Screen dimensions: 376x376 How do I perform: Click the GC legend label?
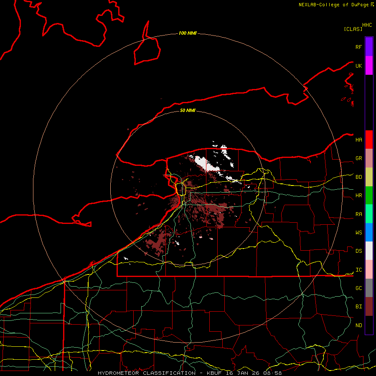[x=358, y=288]
